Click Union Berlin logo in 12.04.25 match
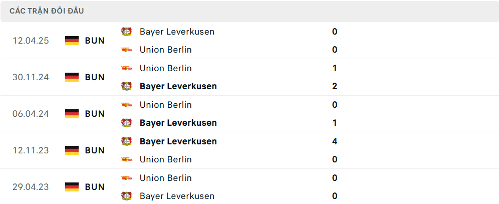The image size is (499, 204). point(126,50)
